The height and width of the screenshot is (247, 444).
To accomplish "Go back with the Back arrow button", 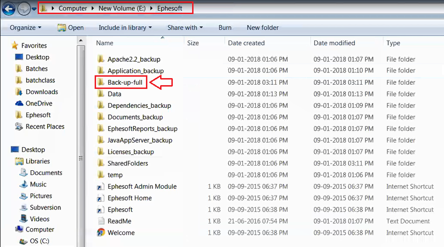I will (x=8, y=9).
